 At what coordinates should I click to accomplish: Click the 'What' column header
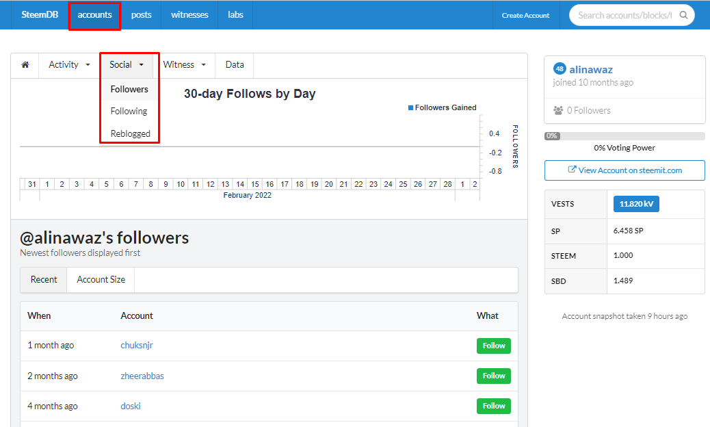(x=487, y=316)
